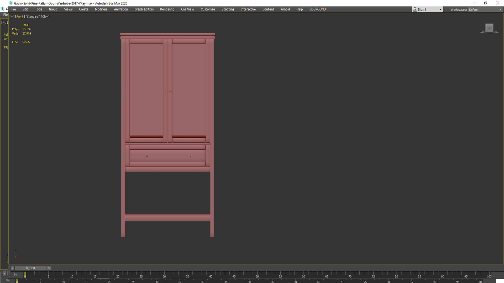Restore down the 3ds Max window
Image resolution: width=504 pixels, height=283 pixels.
pos(486,3)
